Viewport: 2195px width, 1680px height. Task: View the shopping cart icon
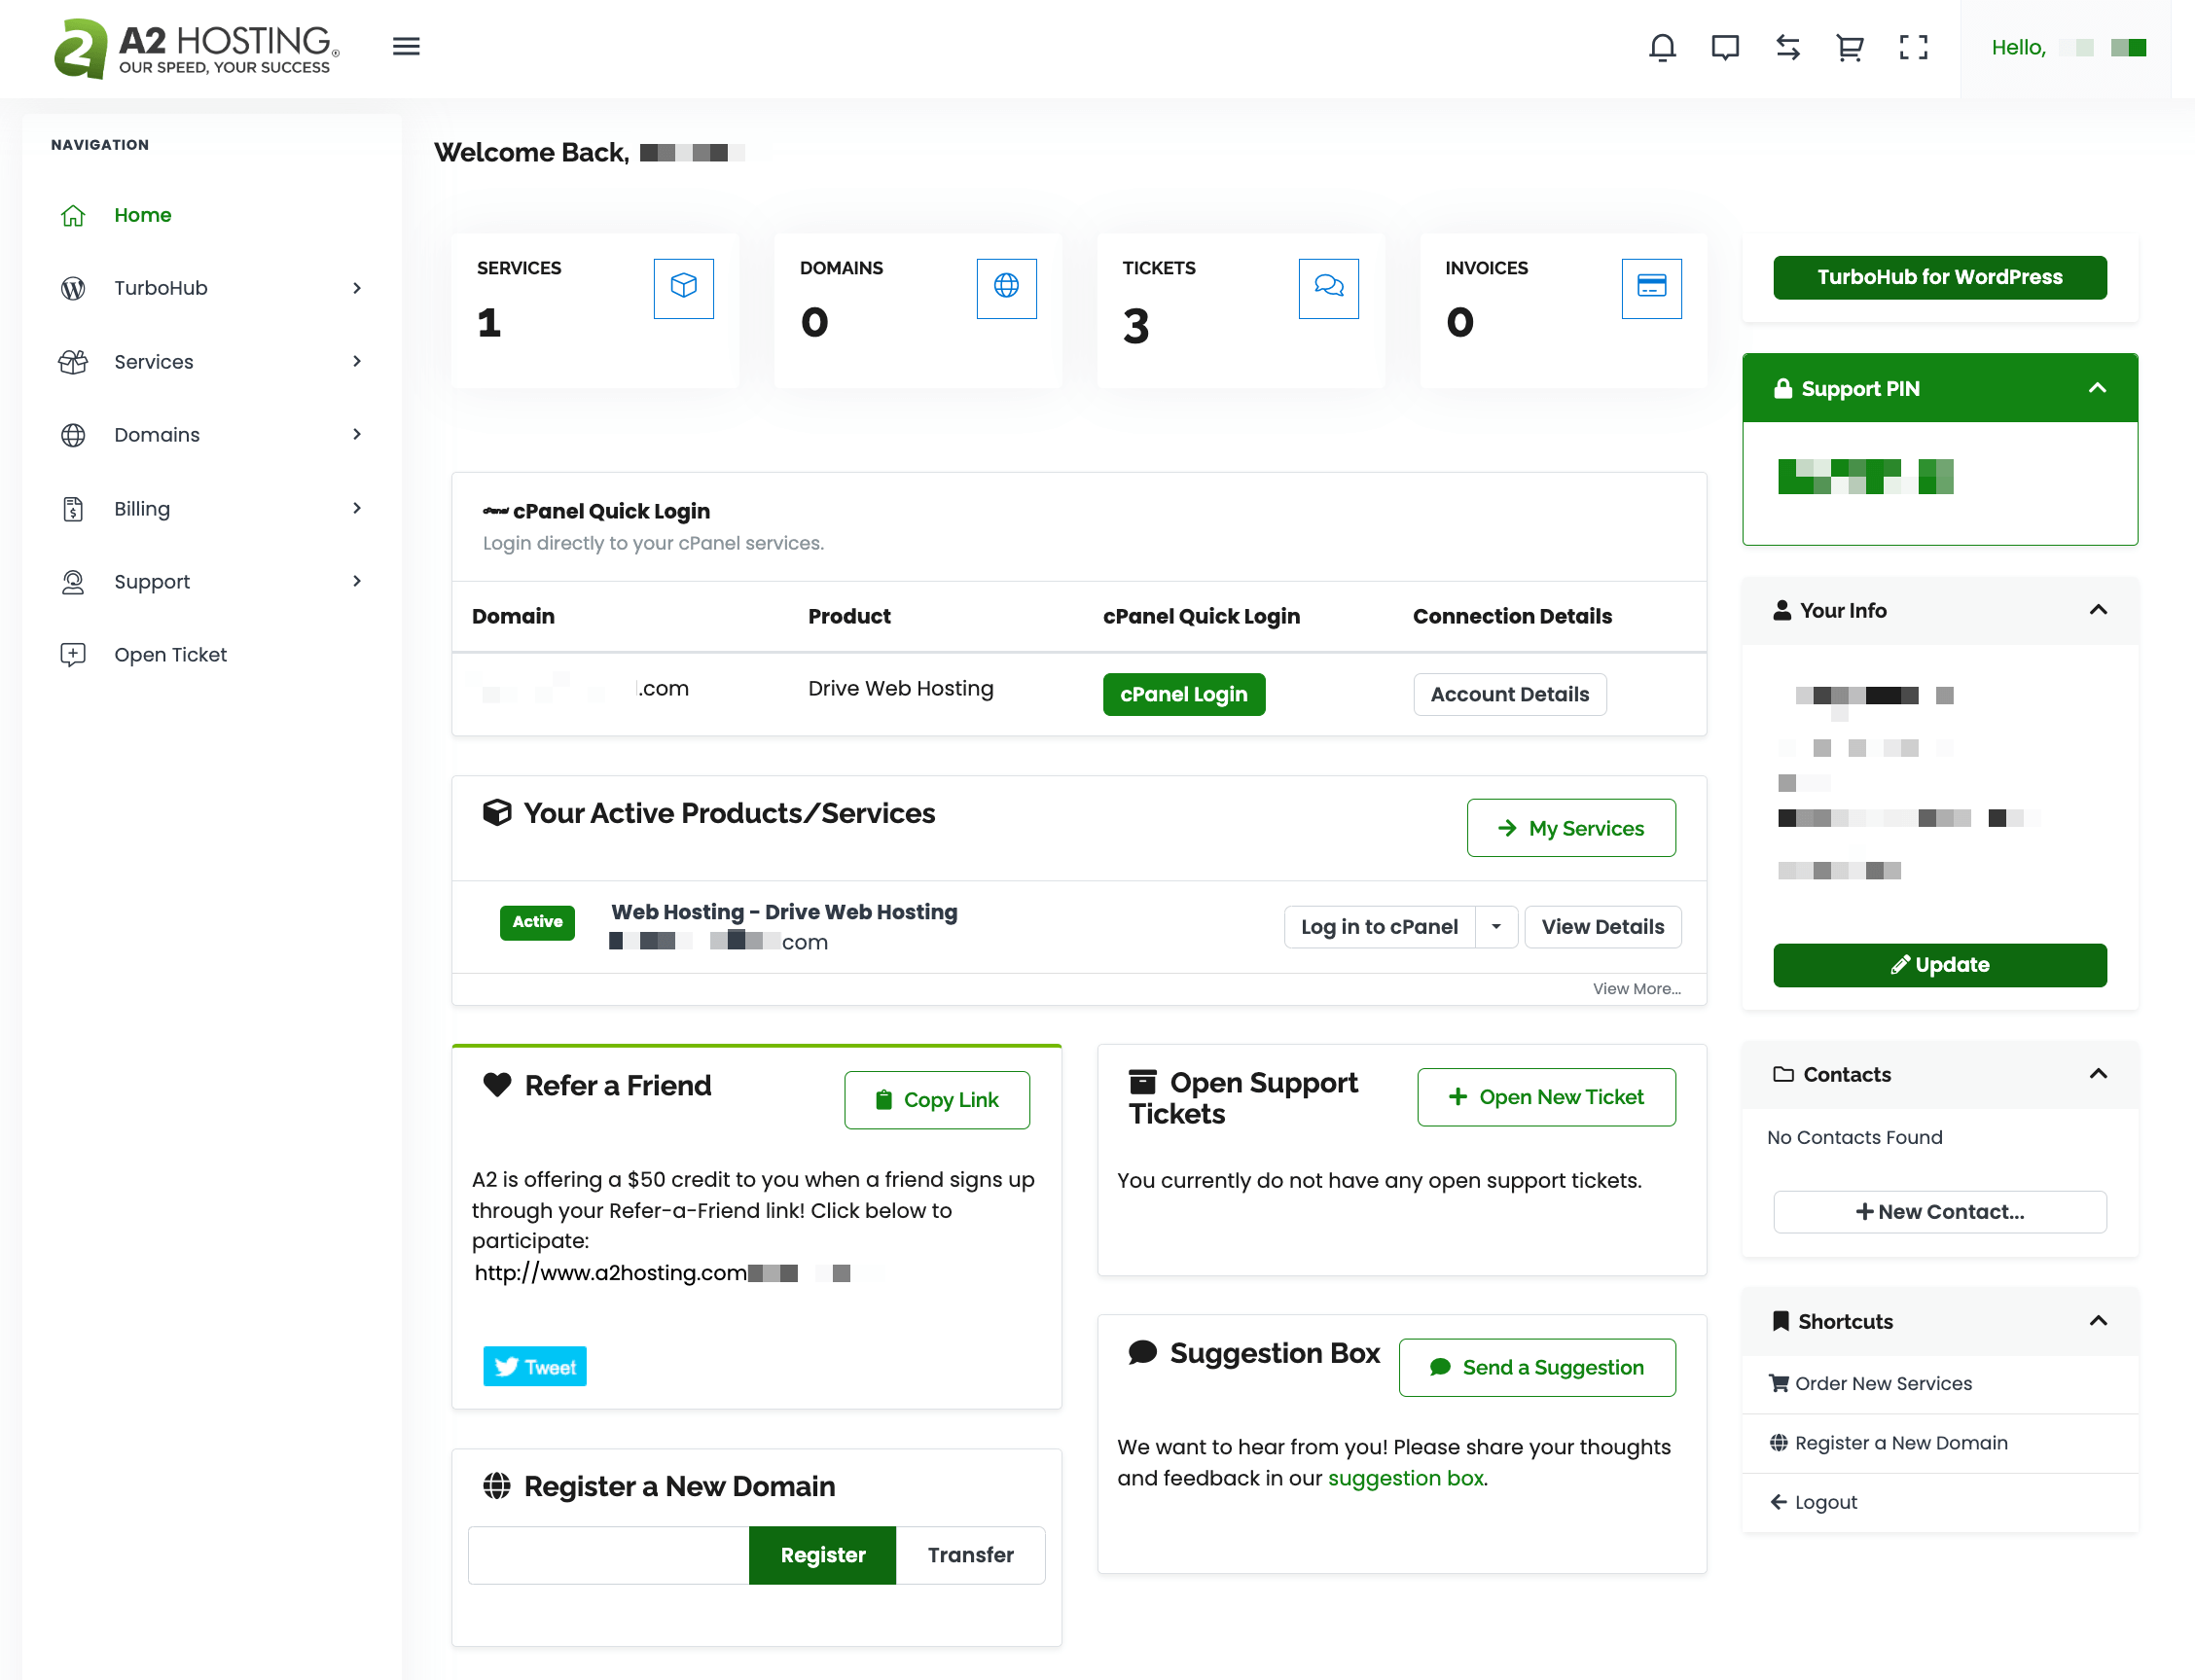[x=1849, y=47]
